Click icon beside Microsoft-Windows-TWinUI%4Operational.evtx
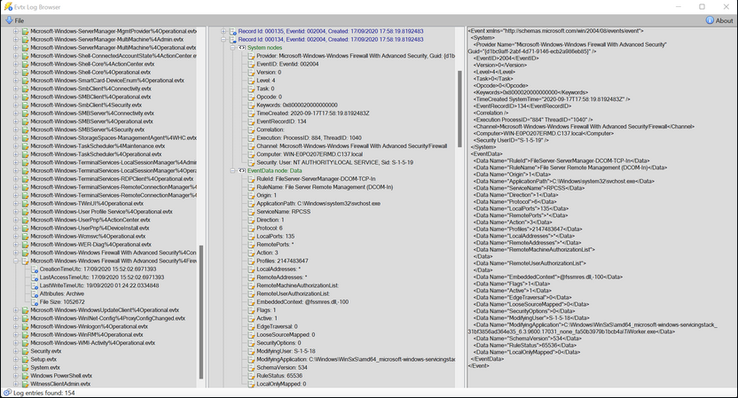Screen dimensions: 738x398 25,203
